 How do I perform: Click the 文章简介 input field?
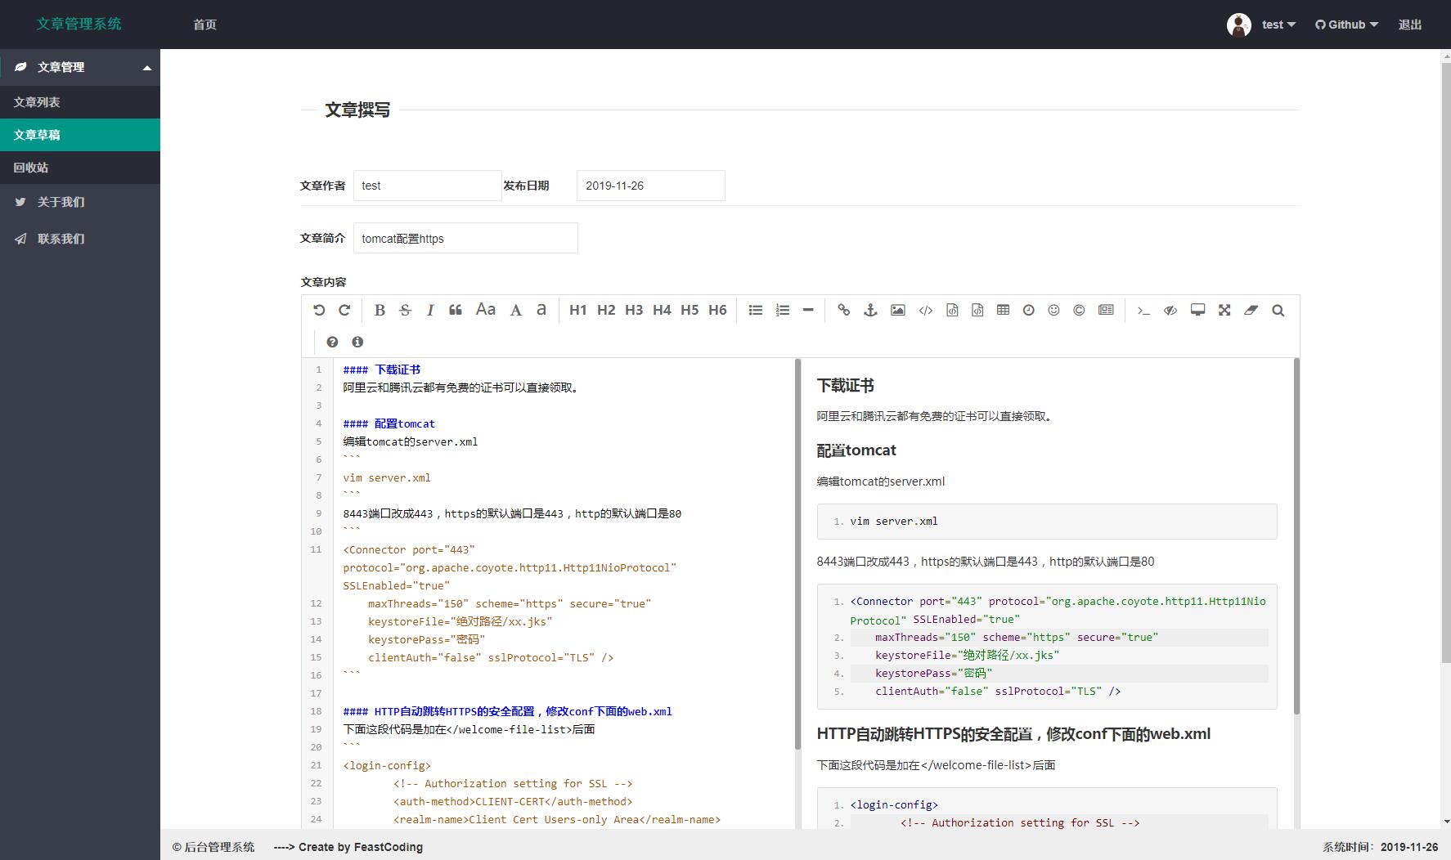pos(465,238)
